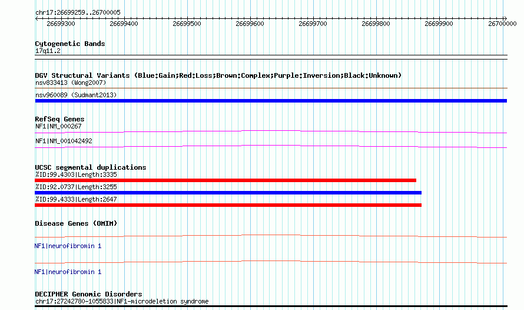Click the NF1-microdeletion syndrome entry label
Image resolution: width=524 pixels, height=310 pixels.
[x=122, y=301]
